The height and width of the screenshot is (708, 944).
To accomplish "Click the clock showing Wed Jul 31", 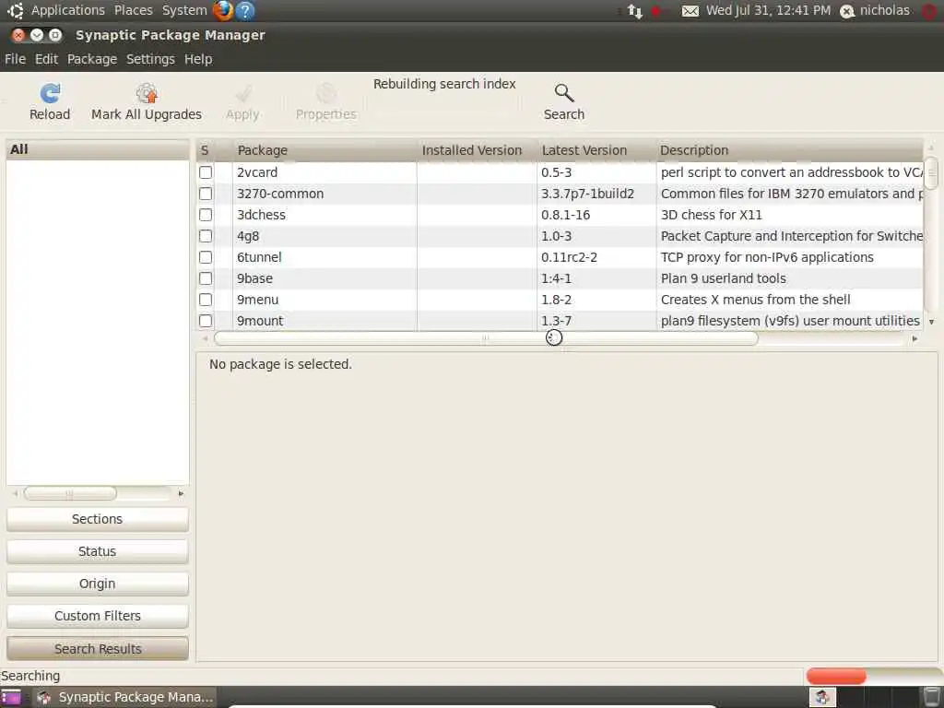I will [x=768, y=10].
